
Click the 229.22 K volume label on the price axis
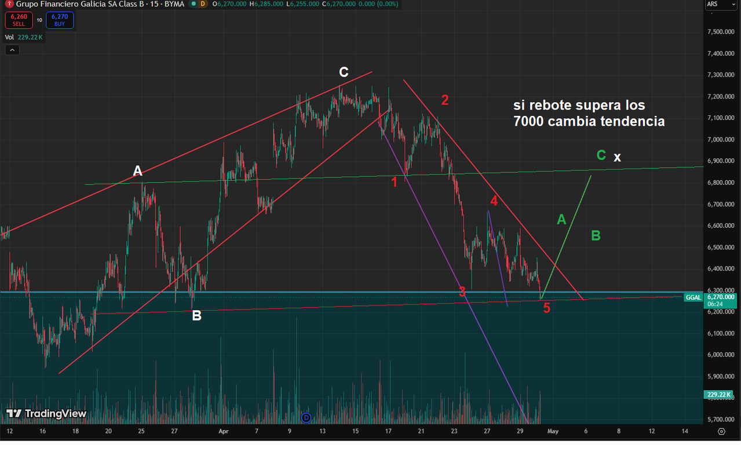pos(718,395)
